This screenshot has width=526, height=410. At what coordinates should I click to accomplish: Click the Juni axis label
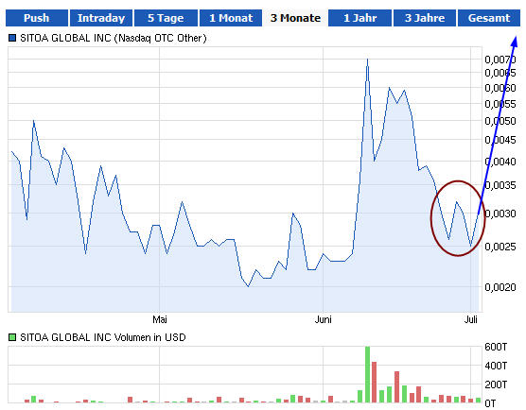tap(323, 319)
